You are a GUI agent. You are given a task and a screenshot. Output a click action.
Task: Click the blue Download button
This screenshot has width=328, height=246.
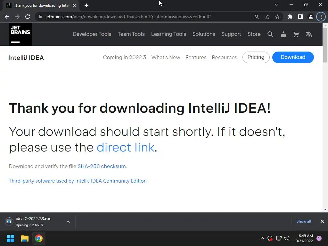tap(293, 57)
